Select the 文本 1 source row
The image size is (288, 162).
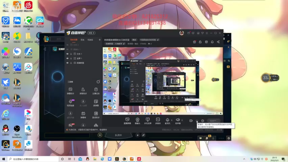pyautogui.click(x=84, y=54)
